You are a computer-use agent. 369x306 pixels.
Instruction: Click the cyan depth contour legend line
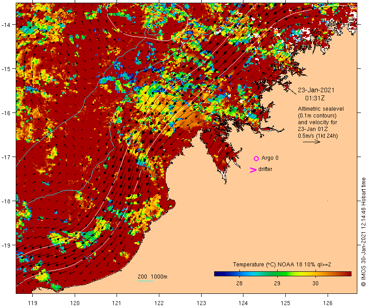(x=145, y=281)
